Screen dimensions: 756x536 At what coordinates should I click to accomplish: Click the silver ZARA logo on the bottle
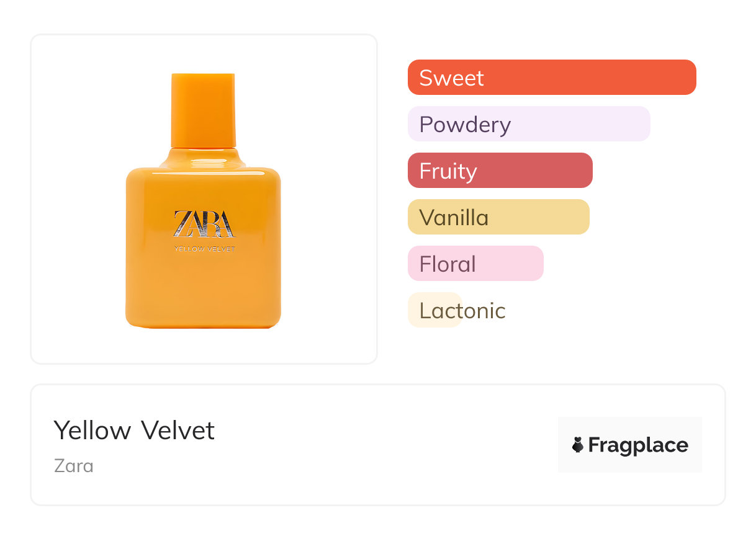click(x=204, y=224)
